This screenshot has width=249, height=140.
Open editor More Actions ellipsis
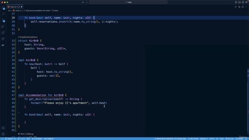pyautogui.click(x=246, y=7)
